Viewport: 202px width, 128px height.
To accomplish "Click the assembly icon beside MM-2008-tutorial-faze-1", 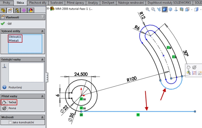I will click(52, 9).
